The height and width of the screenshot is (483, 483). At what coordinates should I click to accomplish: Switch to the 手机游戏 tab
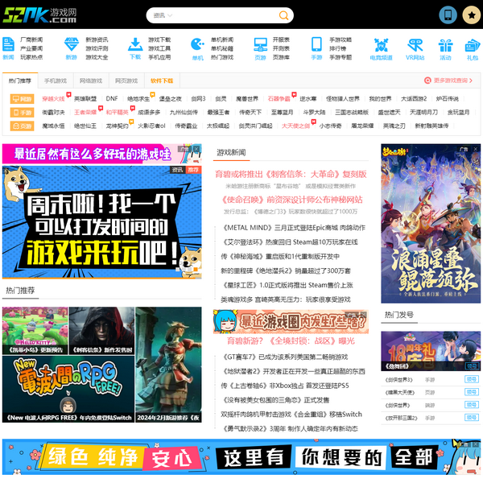(x=56, y=80)
